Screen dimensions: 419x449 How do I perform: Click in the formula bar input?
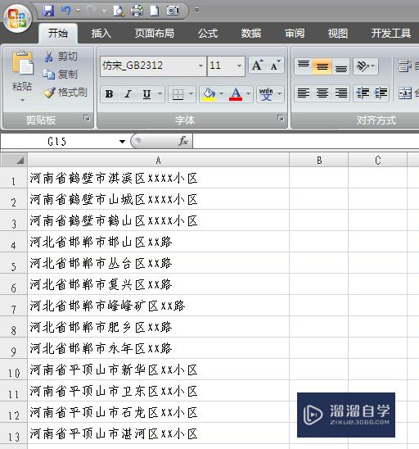[306, 141]
